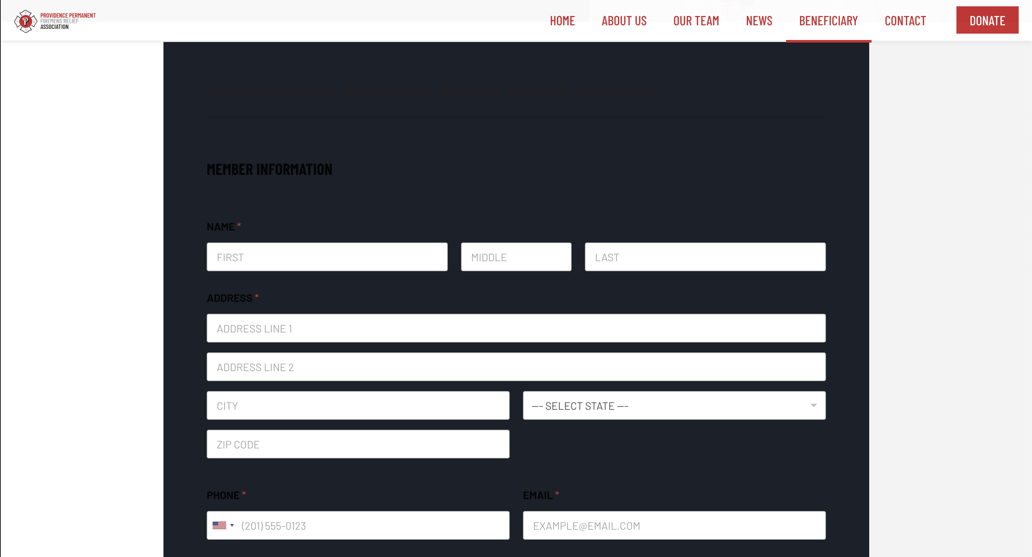Expand the SELECT STATE dropdown

tap(674, 405)
